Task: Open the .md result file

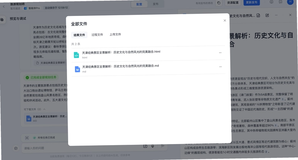Action: click(148, 68)
